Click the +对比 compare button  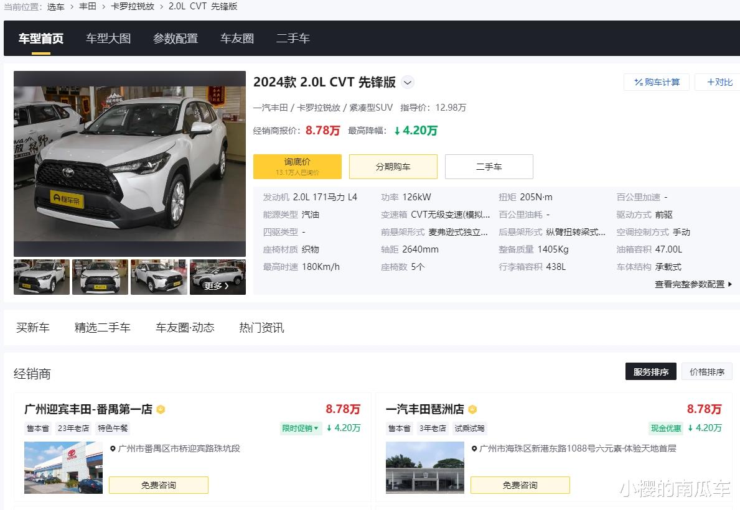(x=719, y=82)
